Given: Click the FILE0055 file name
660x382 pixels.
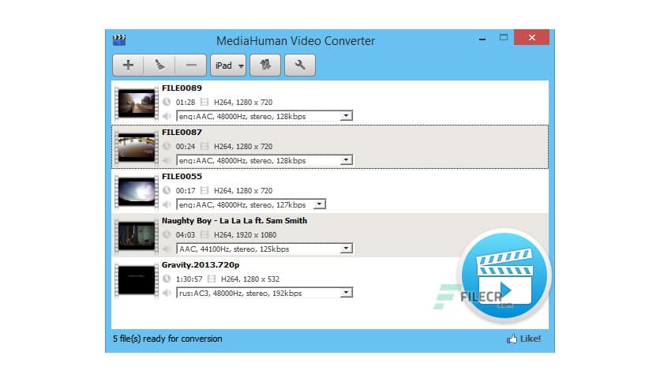Looking at the screenshot, I should click(x=182, y=176).
